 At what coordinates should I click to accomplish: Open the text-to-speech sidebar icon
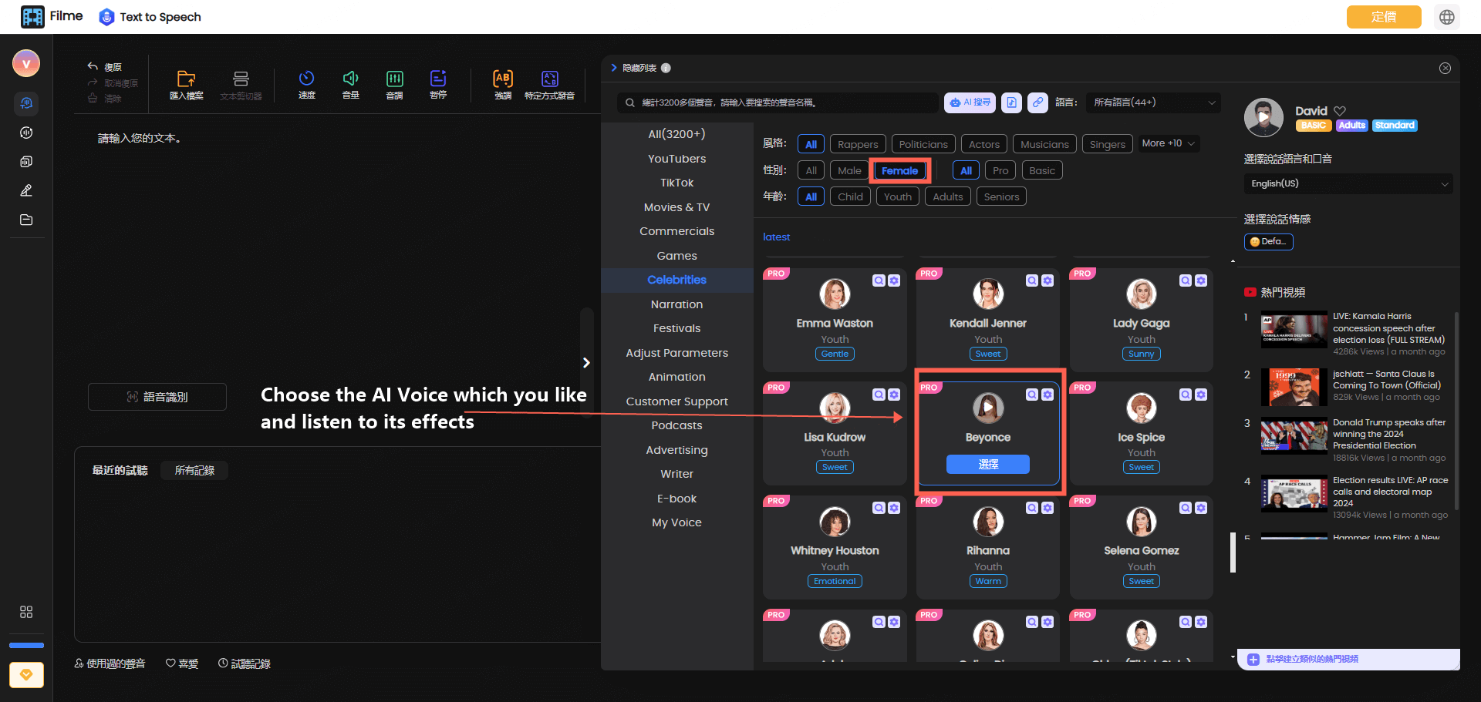26,103
